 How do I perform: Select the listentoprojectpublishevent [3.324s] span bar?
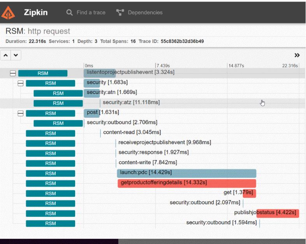pyautogui.click(x=100, y=73)
